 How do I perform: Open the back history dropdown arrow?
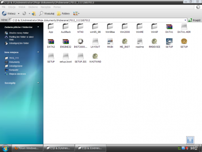pyautogui.click(x=19, y=14)
